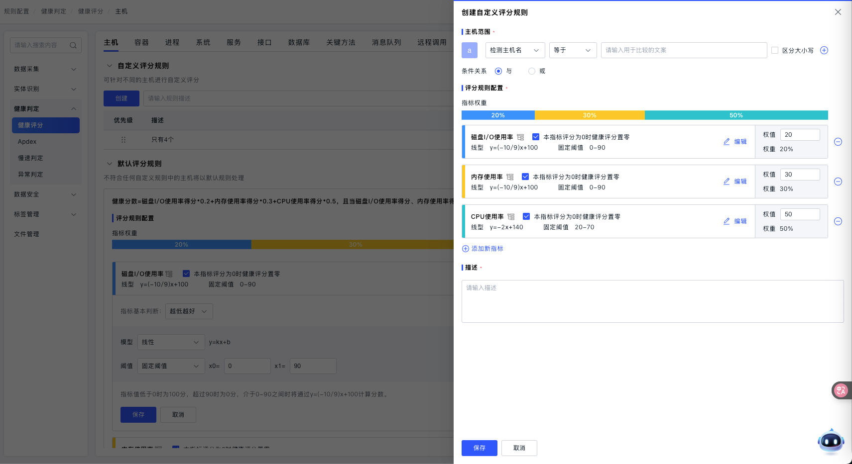Click the blue 保存 button in drawer
This screenshot has height=464, width=852.
point(479,448)
